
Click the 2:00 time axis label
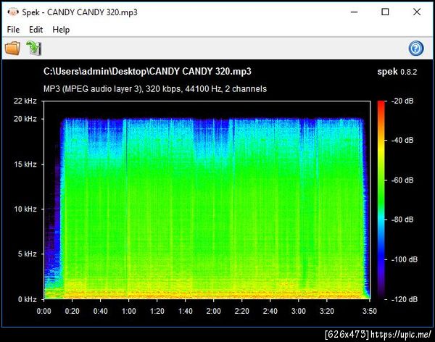coord(214,311)
